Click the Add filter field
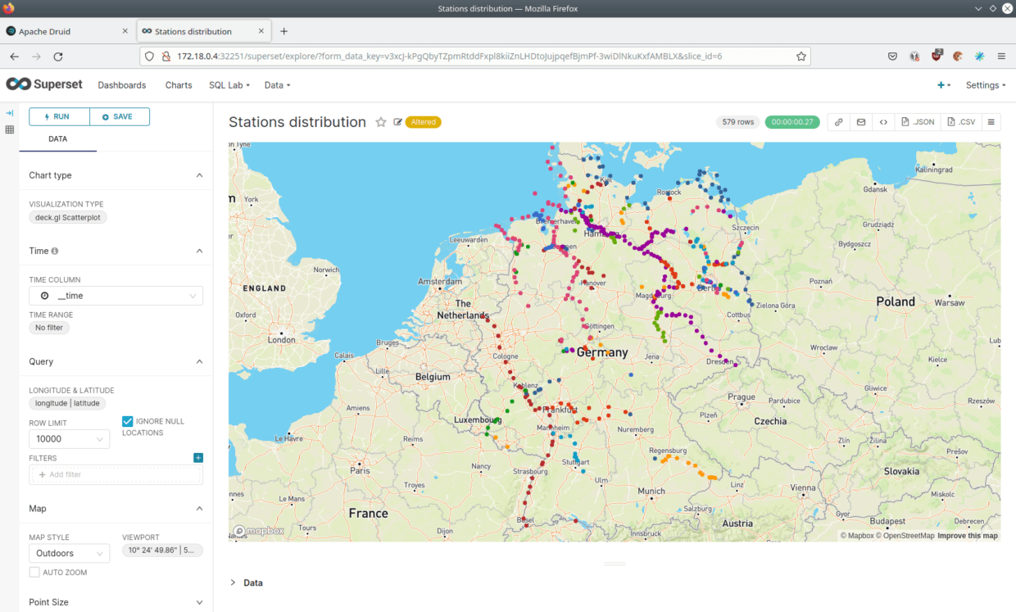This screenshot has width=1016, height=612. coord(116,474)
